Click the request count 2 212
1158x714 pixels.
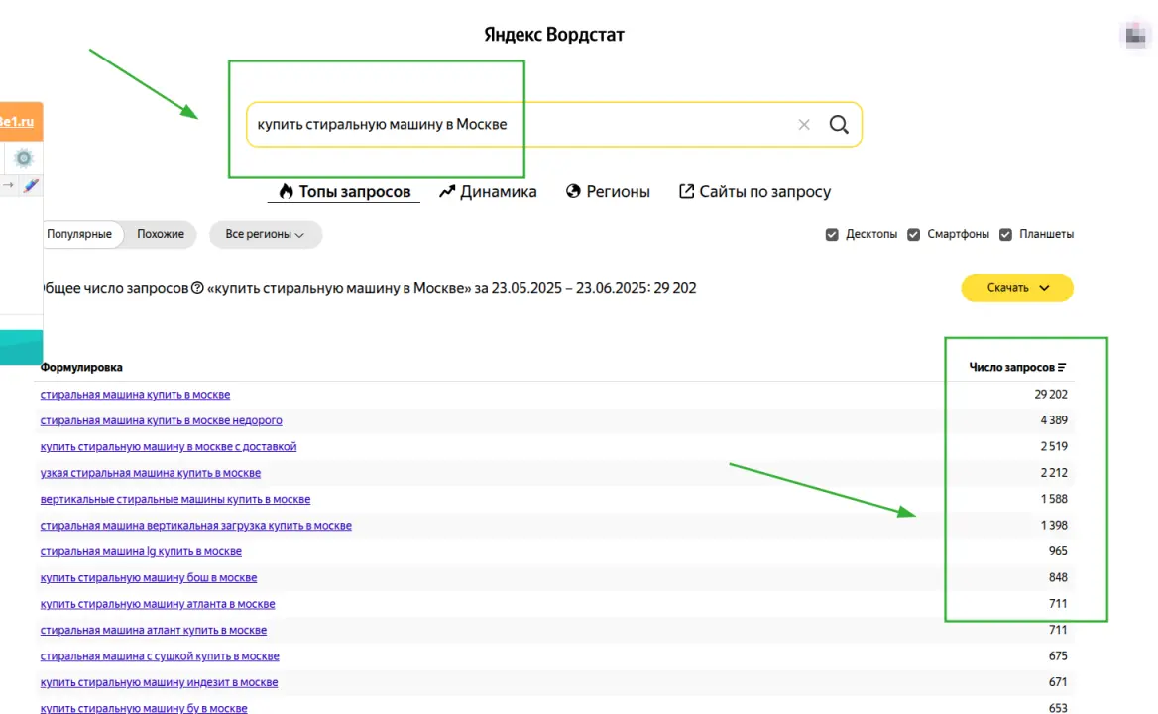[x=1054, y=473]
